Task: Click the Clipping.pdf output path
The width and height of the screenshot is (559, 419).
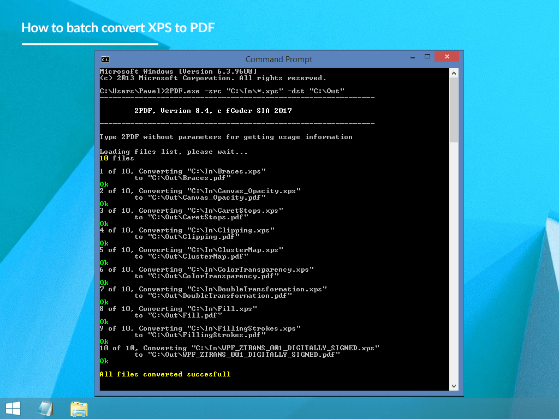Action: point(187,237)
